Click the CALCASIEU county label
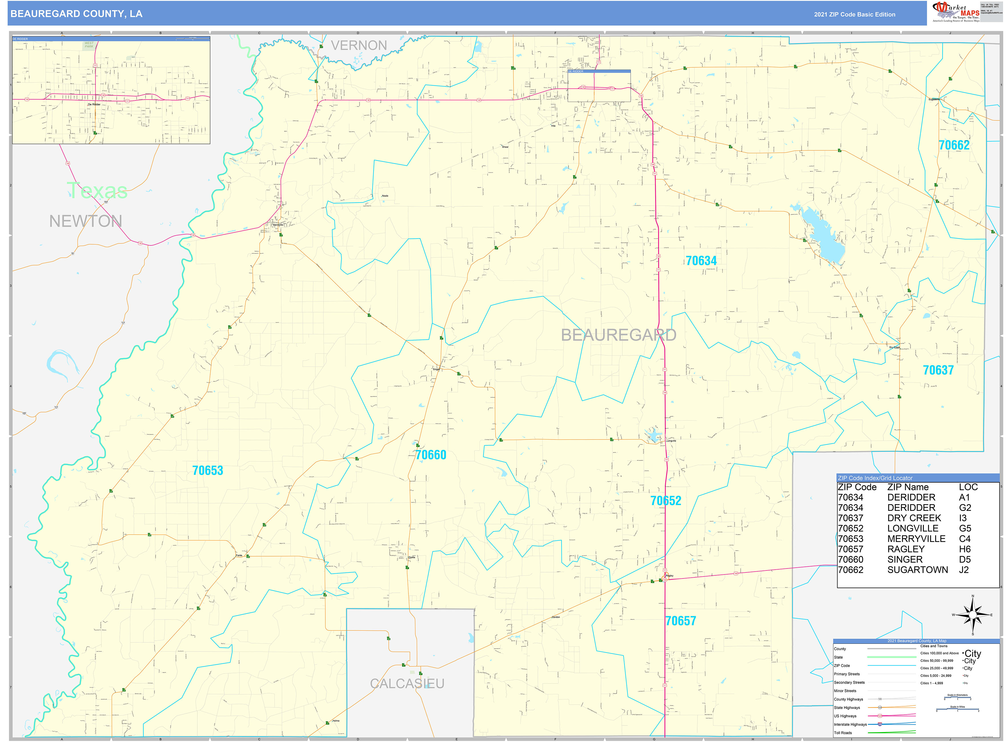1008x742 pixels. tap(407, 683)
